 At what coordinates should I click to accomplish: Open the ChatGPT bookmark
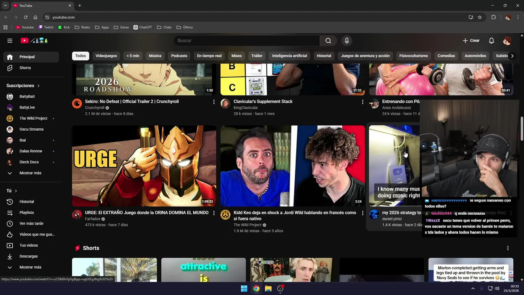coord(142,27)
